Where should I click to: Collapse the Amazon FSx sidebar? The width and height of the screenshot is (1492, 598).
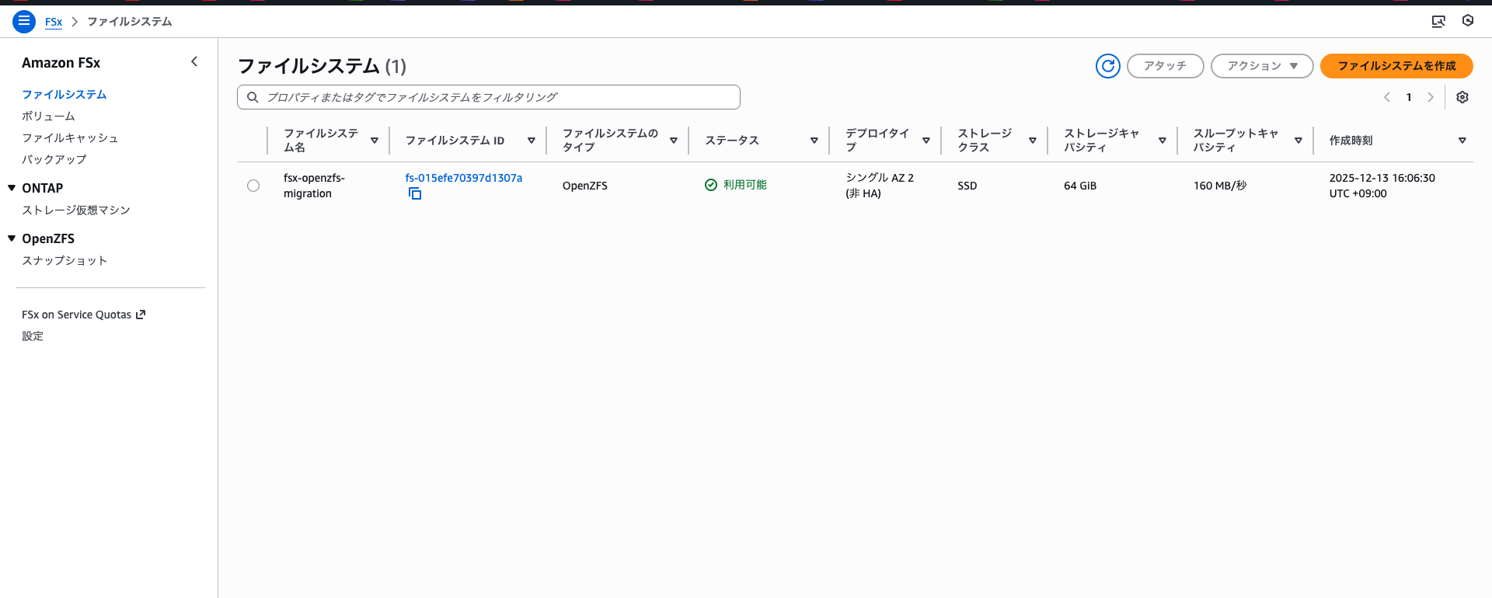point(194,61)
